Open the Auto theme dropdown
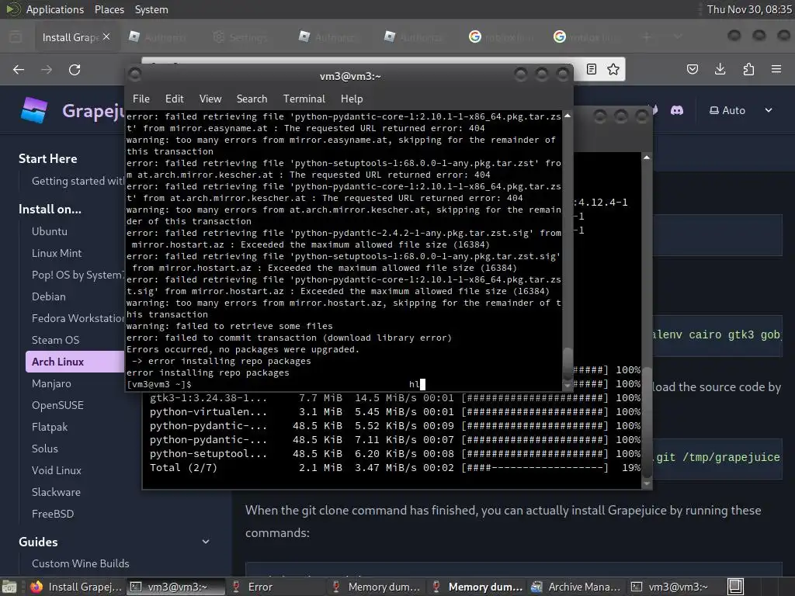Viewport: 795px width, 596px height. pyautogui.click(x=741, y=110)
